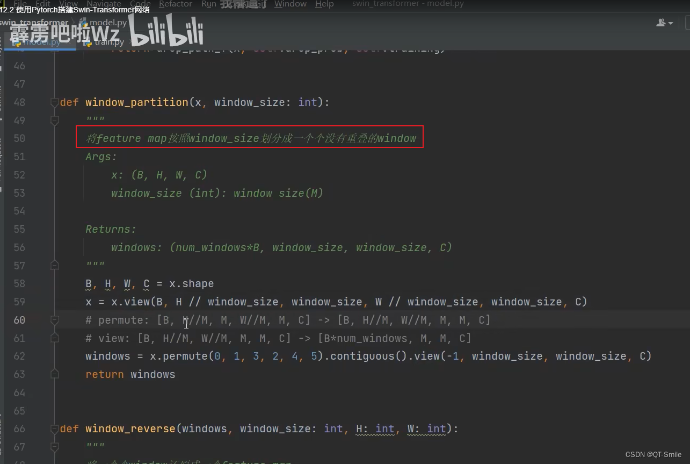This screenshot has height=464, width=690.
Task: Click line number 54 in gutter
Action: 19,211
